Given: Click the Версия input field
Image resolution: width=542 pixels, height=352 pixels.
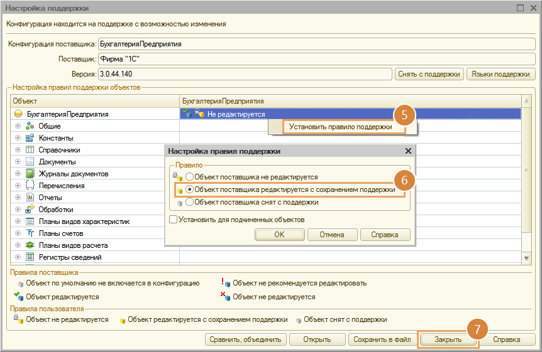Looking at the screenshot, I should 244,74.
